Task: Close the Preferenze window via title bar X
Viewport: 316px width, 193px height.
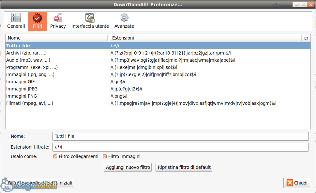Action: pos(310,5)
